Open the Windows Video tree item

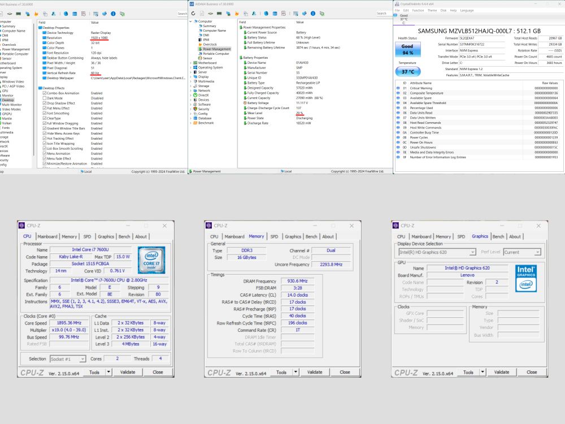click(12, 81)
